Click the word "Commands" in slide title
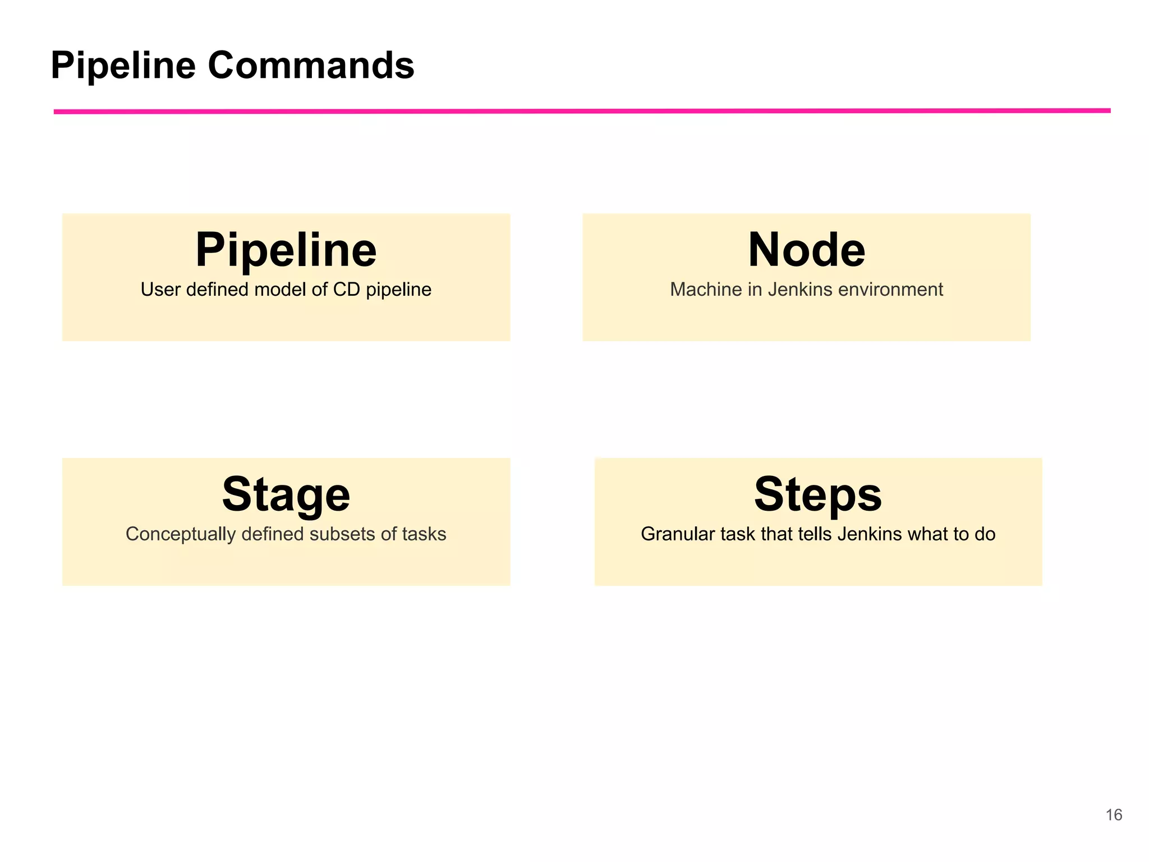Viewport: 1149px width, 862px height. tap(311, 66)
